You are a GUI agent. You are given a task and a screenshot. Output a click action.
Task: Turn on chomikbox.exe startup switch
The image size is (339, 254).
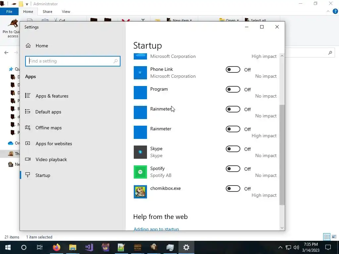(x=233, y=189)
